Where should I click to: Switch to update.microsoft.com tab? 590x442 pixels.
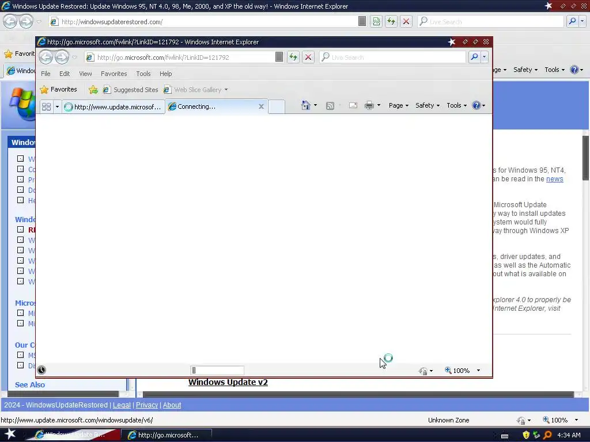114,106
